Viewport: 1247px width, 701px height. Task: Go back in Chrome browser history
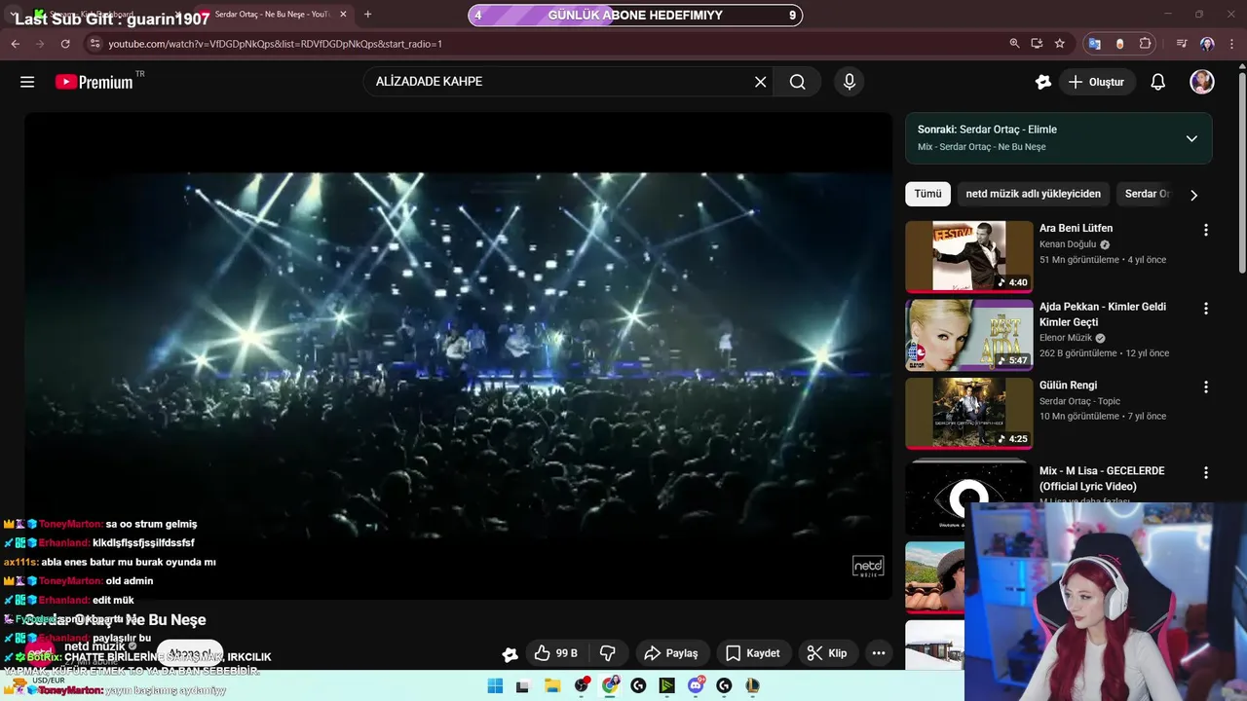[x=16, y=44]
